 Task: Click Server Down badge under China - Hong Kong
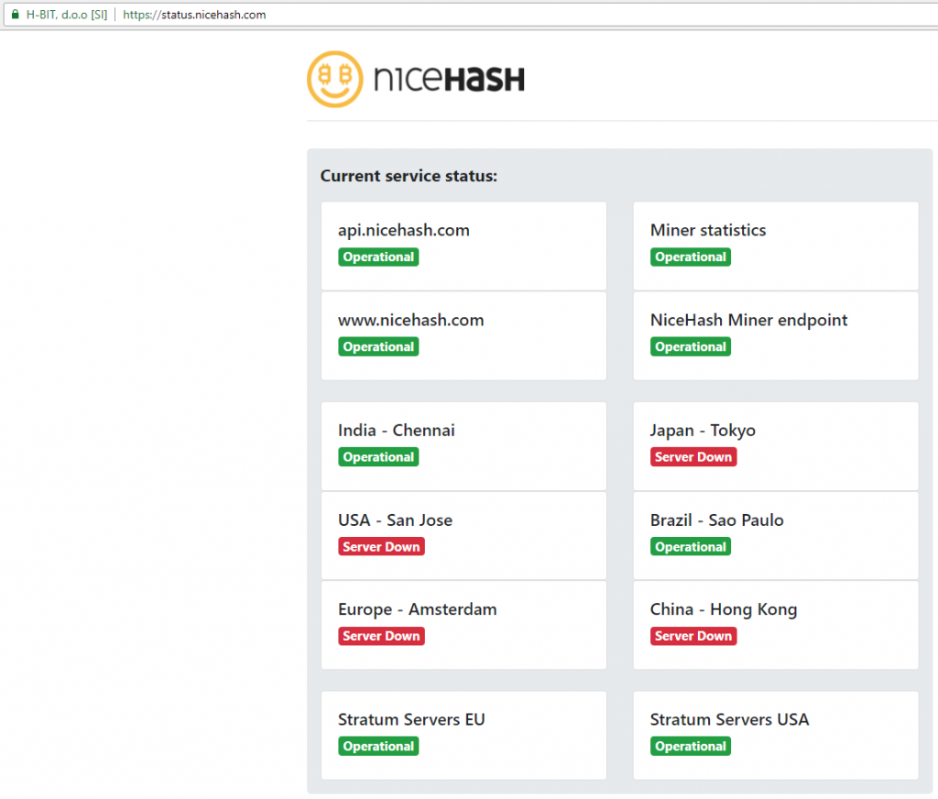click(693, 636)
